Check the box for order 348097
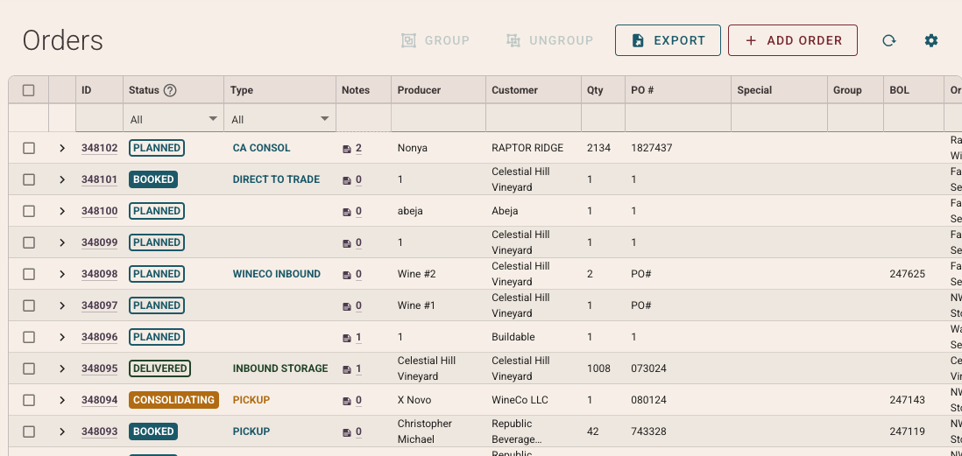This screenshot has width=962, height=456. pos(29,305)
